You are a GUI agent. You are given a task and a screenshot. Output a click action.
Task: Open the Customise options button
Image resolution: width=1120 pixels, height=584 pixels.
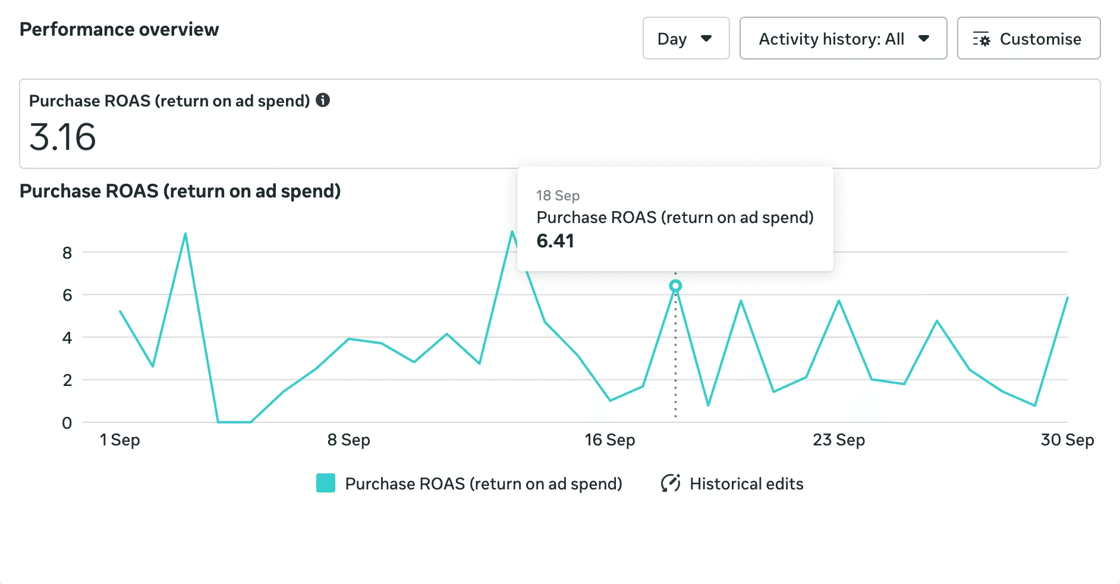click(1028, 39)
